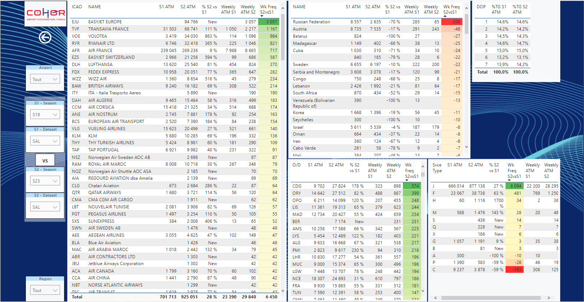
Task: Select the TRANSAVIA FRANCE row name
Action: click(x=109, y=29)
